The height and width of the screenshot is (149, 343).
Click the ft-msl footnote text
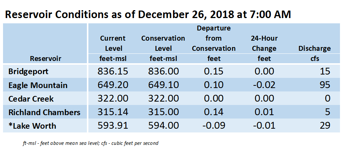(90, 143)
